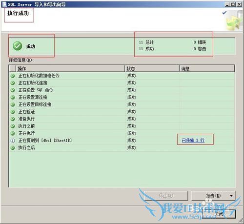Screen dimensions: 244x224
Task: Click 成功 status in 正在复制到 row
Action: tap(131, 141)
